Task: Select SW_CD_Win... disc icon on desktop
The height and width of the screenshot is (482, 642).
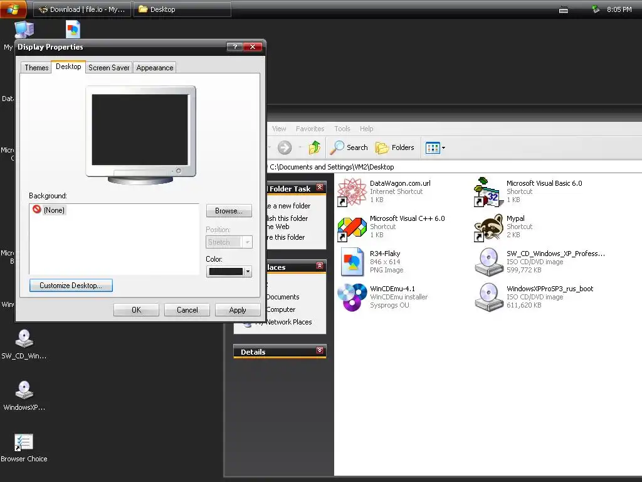Action: pos(24,338)
